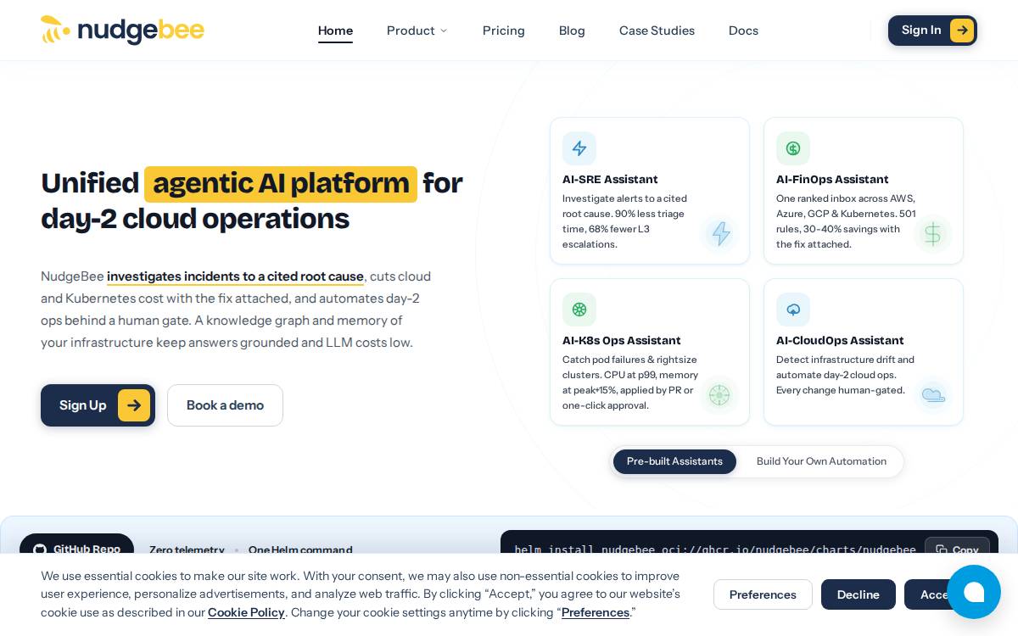Image resolution: width=1018 pixels, height=636 pixels.
Task: Click the AI-CloudOps Assistant cloud icon
Action: (793, 310)
